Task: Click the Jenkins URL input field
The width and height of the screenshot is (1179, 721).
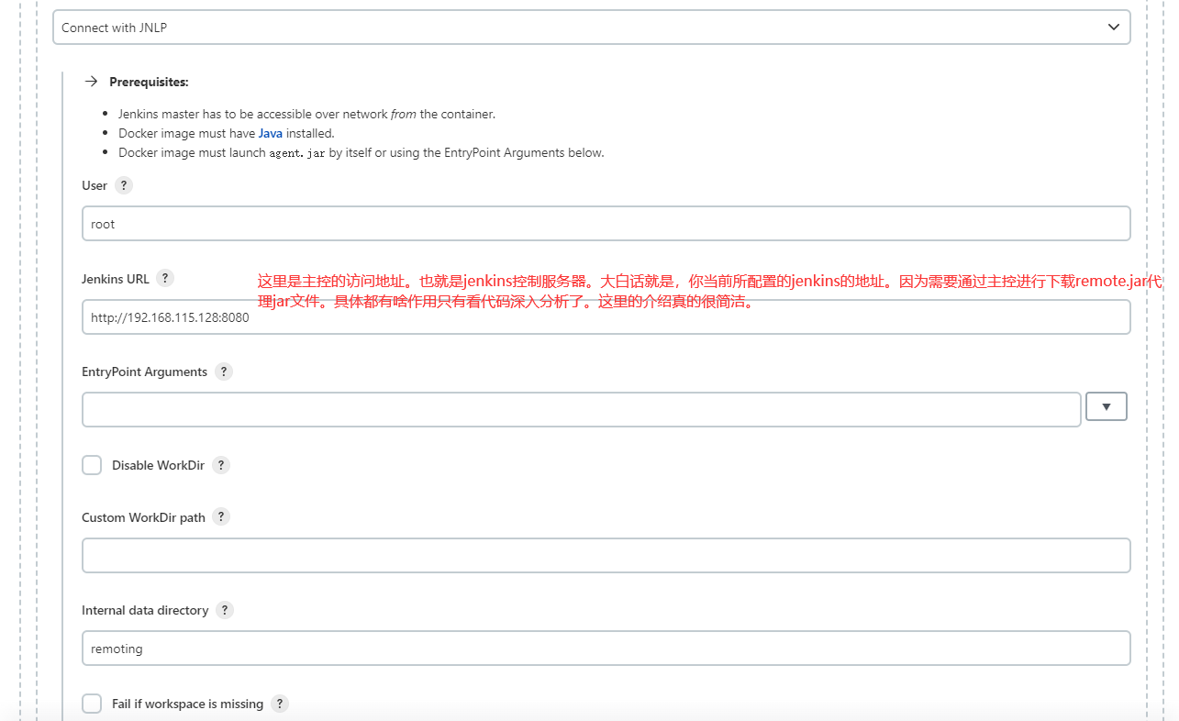Action: [x=606, y=317]
